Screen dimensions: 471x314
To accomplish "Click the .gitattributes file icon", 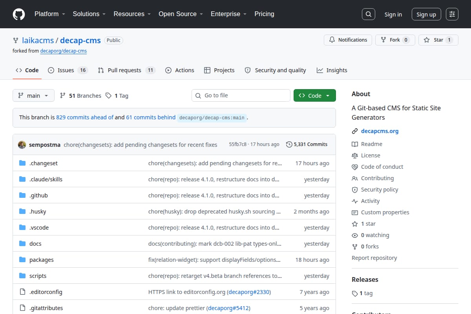I will (22, 308).
